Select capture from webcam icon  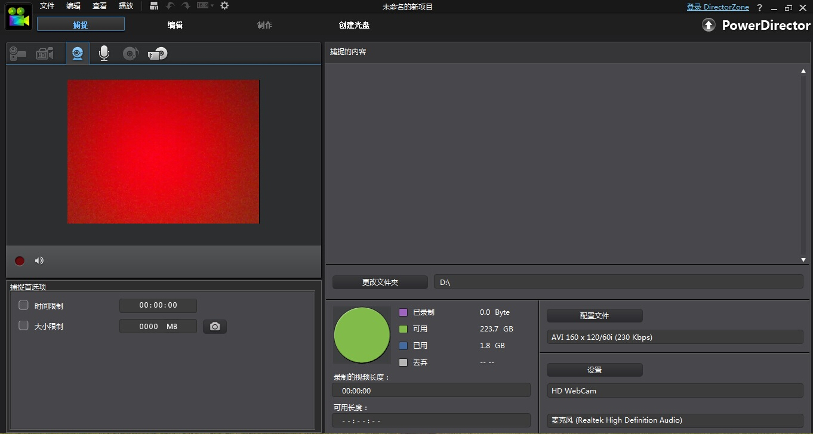[78, 53]
